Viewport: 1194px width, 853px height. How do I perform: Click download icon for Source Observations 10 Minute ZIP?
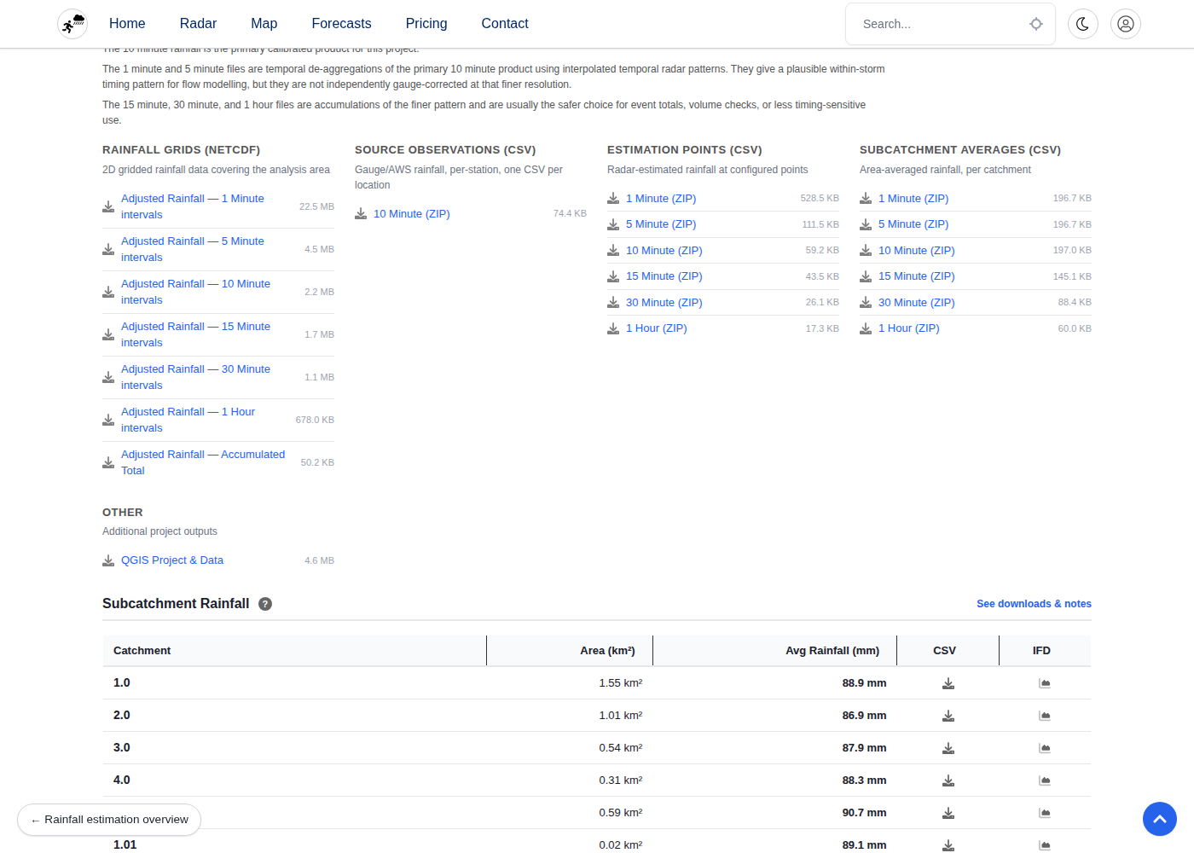tap(361, 213)
